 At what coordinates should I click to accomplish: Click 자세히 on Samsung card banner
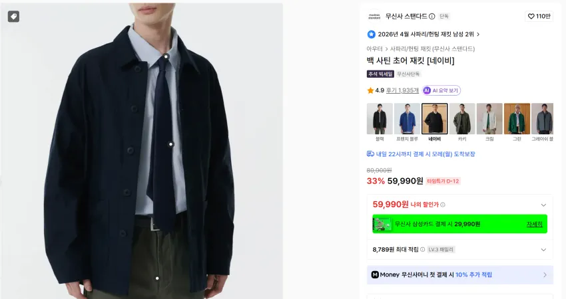(x=534, y=224)
